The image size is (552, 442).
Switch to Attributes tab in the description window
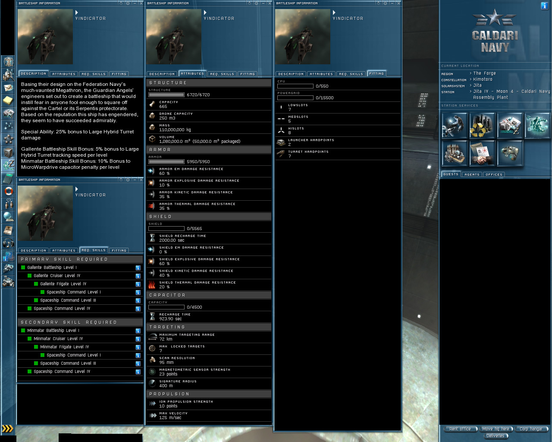click(x=64, y=74)
